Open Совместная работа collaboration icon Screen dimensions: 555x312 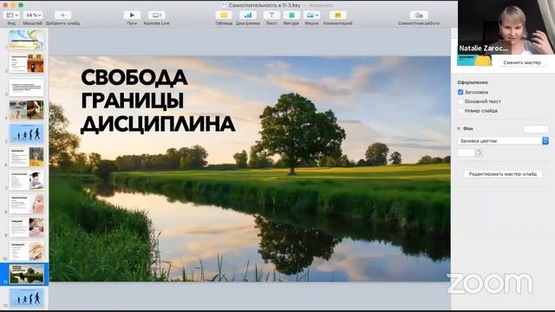point(419,16)
